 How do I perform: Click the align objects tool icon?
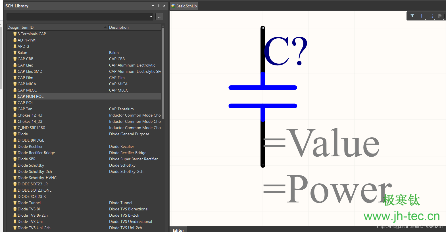[x=440, y=16]
